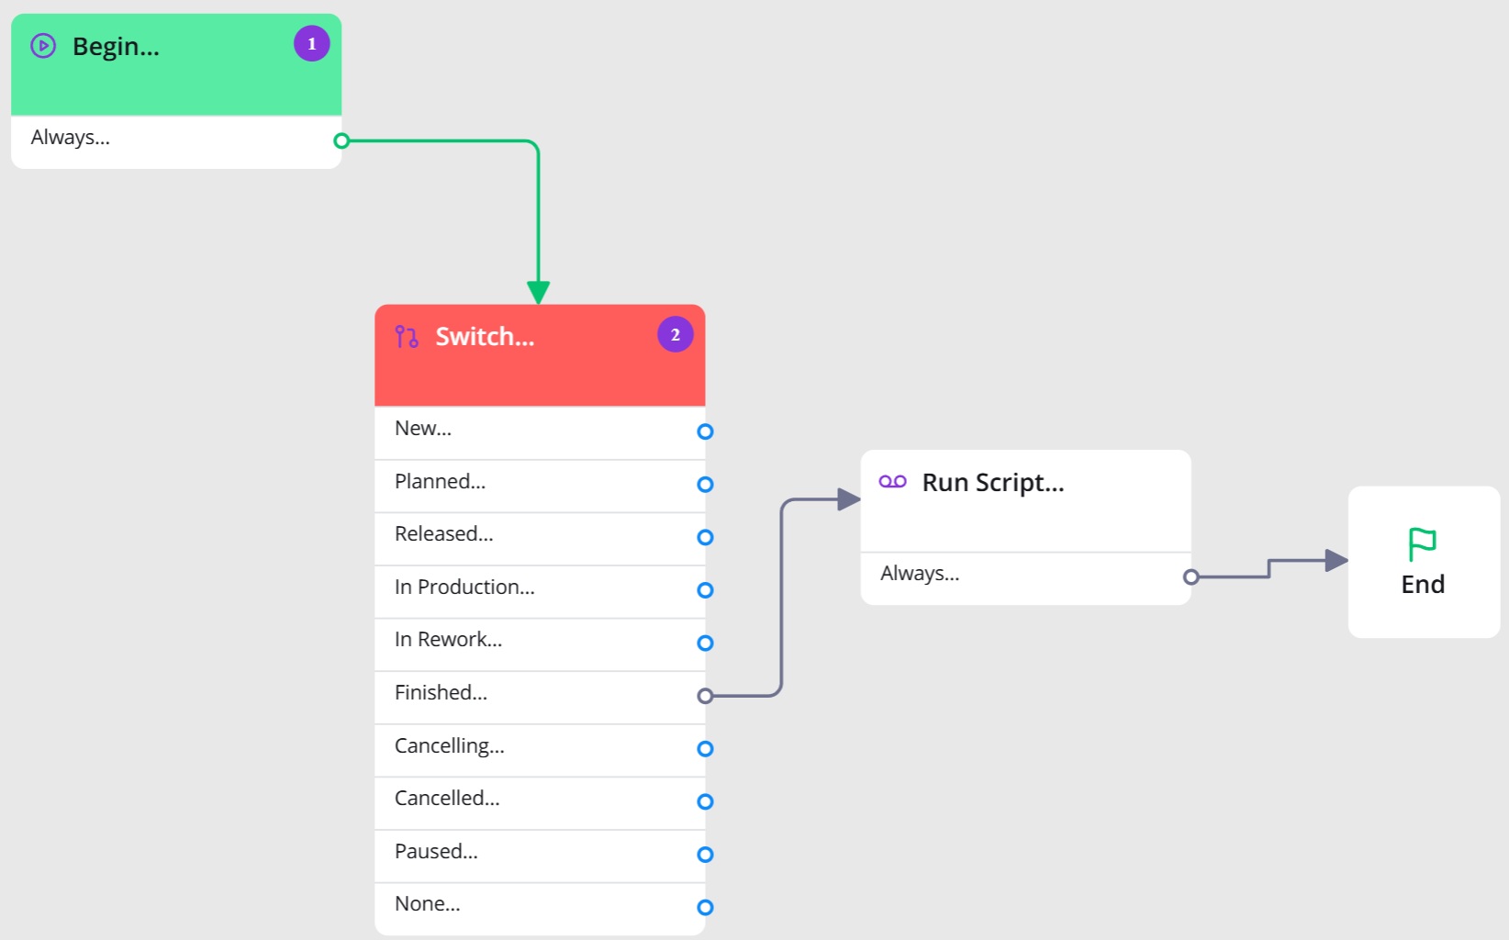This screenshot has height=940, width=1509.
Task: Click the Run Script Always output port
Action: [1191, 577]
